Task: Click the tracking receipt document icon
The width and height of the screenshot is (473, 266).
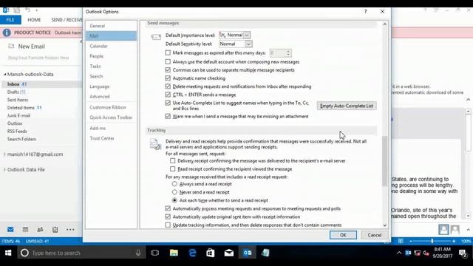Action: 155,144
